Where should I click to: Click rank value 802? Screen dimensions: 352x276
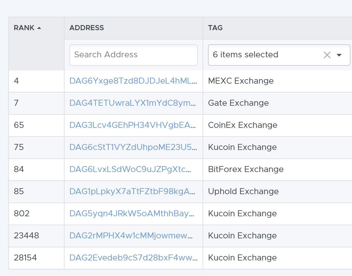click(x=22, y=214)
